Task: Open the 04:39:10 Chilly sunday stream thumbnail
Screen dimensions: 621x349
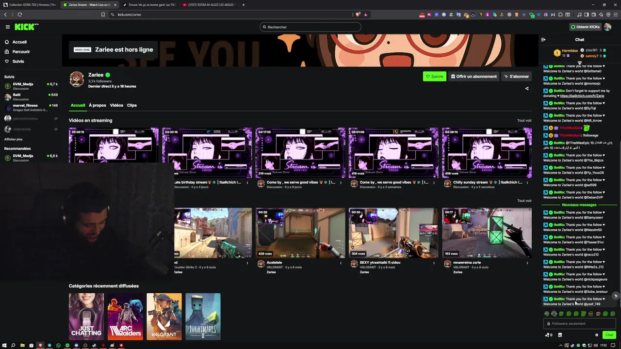Action: click(x=487, y=153)
